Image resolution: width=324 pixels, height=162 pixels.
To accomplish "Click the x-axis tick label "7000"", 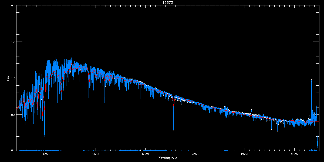I will 195,154.
